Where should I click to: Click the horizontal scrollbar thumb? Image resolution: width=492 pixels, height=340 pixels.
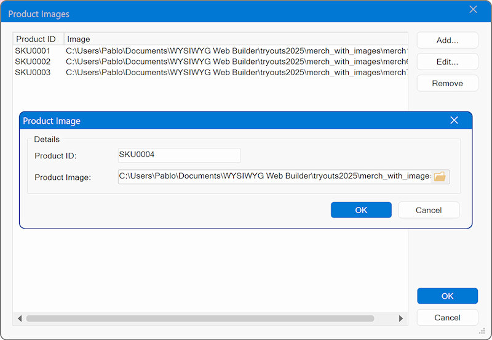pos(200,318)
